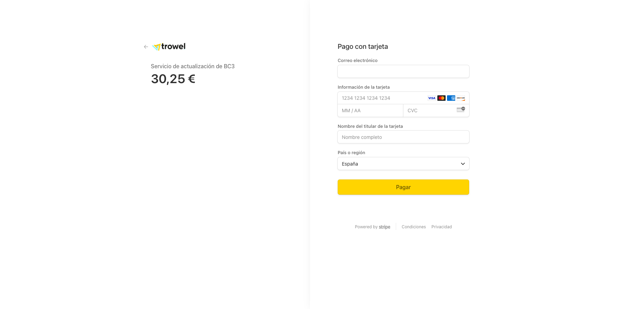Click the Nombre completo name field
The height and width of the screenshot is (309, 620).
pos(403,137)
